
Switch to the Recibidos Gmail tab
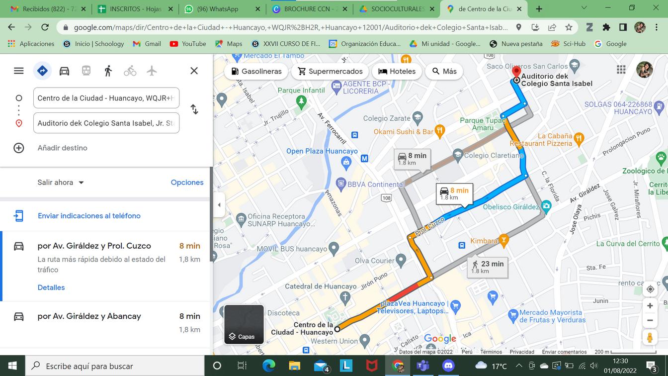[x=48, y=9]
